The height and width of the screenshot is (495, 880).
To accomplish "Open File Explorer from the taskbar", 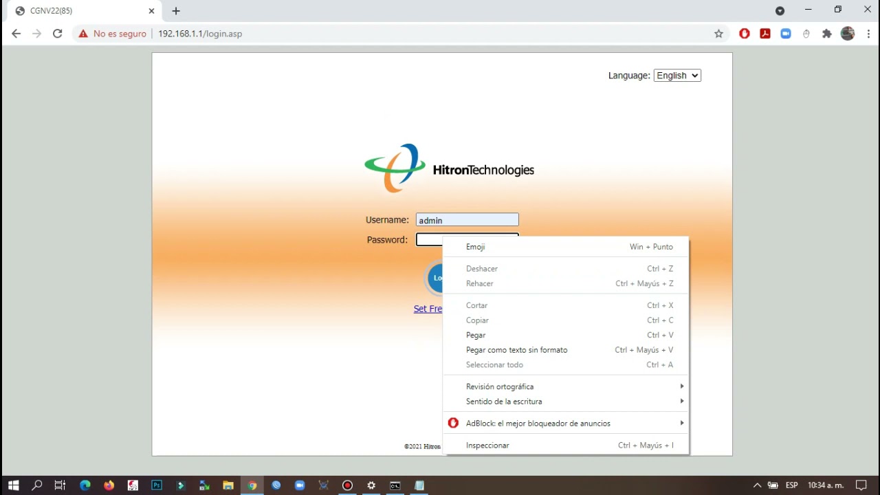I will 228,485.
